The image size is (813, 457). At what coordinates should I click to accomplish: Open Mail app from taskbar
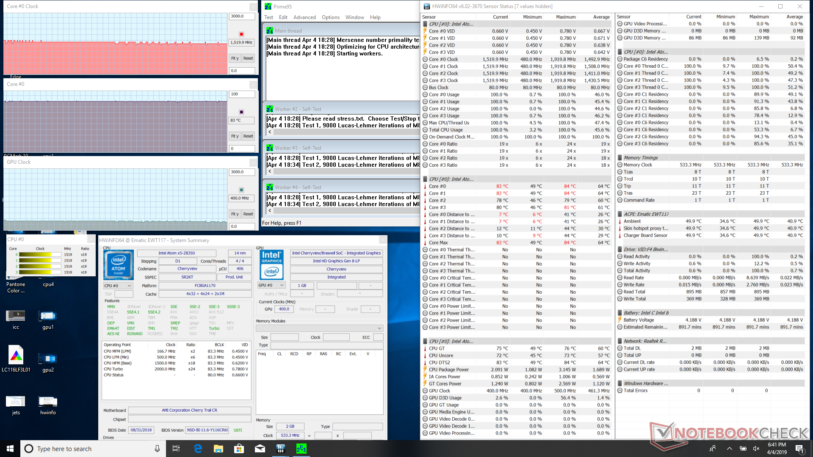(260, 449)
